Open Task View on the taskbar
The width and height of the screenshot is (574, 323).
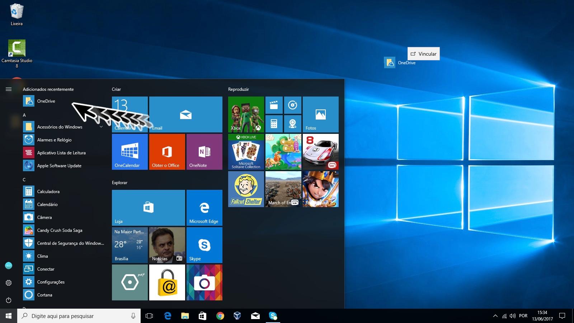click(149, 316)
